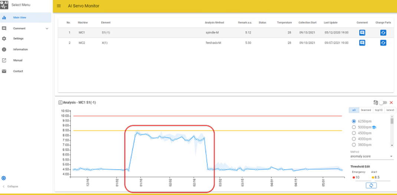Switch to the learned tab

click(366, 110)
